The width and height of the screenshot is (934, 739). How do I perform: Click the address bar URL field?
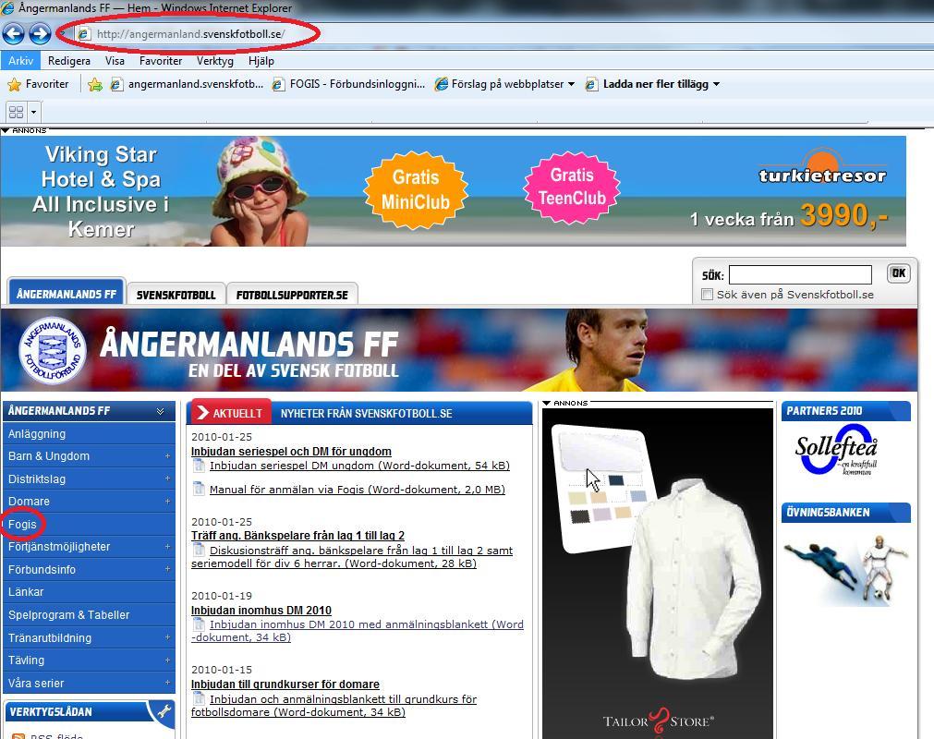(x=190, y=34)
